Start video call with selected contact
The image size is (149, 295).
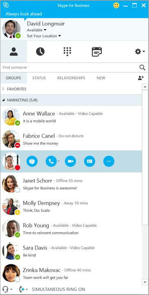[x=70, y=161]
